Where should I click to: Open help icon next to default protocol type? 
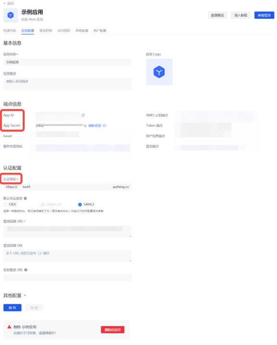pos(25,198)
